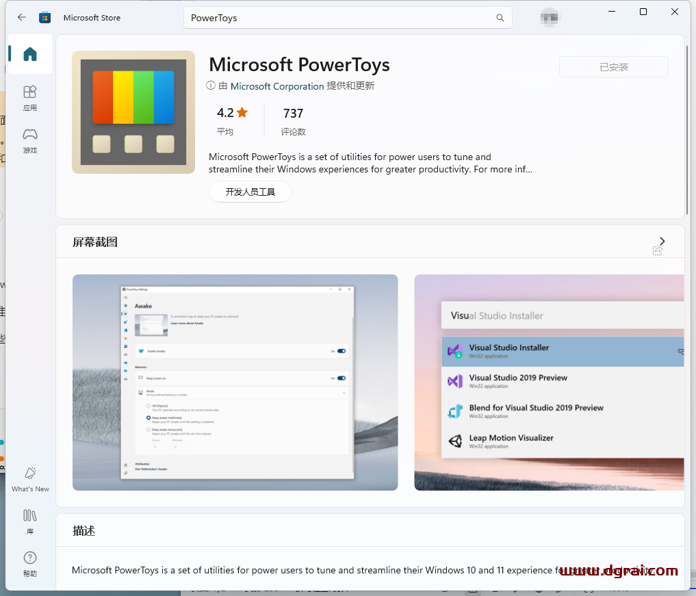Click the search magnifier icon
The width and height of the screenshot is (696, 596).
(500, 18)
